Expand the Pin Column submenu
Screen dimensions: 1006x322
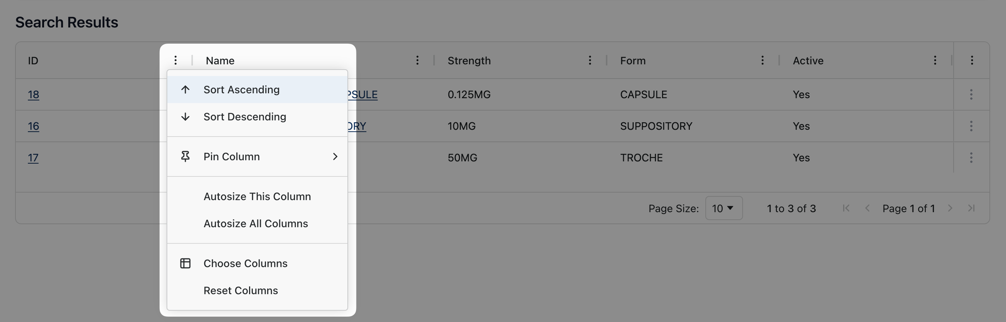click(257, 157)
